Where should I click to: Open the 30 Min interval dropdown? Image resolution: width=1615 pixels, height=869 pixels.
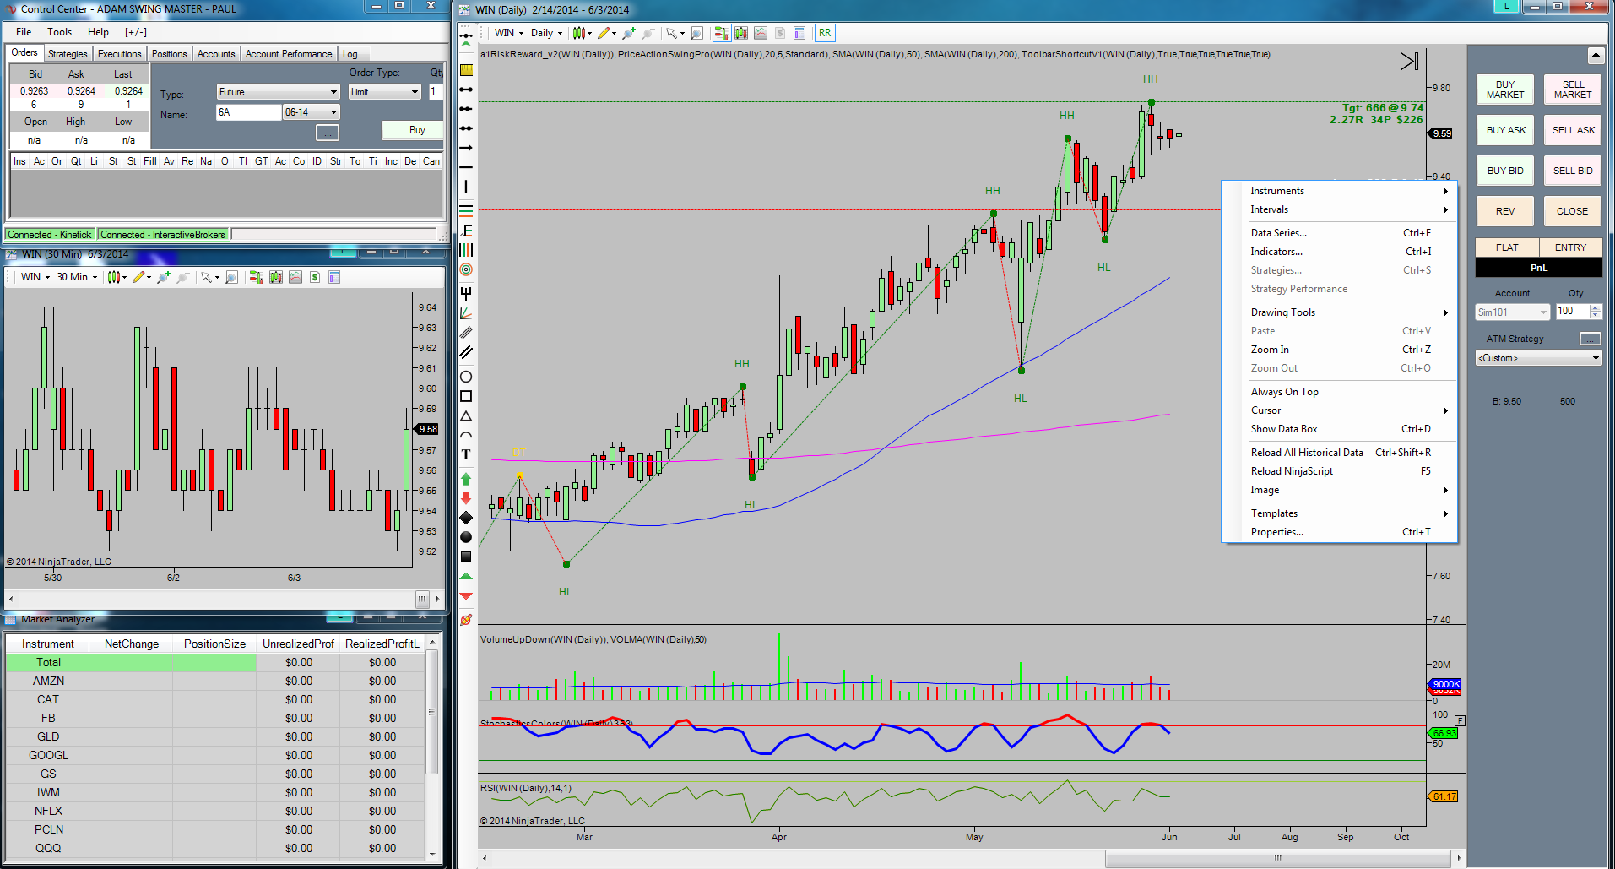77,277
